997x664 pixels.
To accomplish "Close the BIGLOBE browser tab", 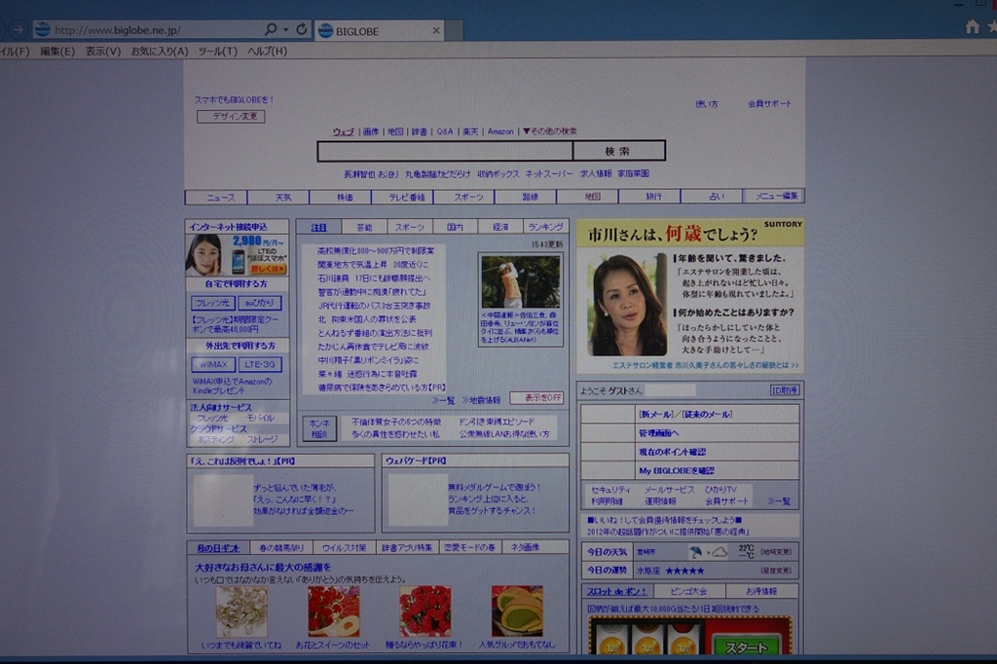I will tap(436, 30).
